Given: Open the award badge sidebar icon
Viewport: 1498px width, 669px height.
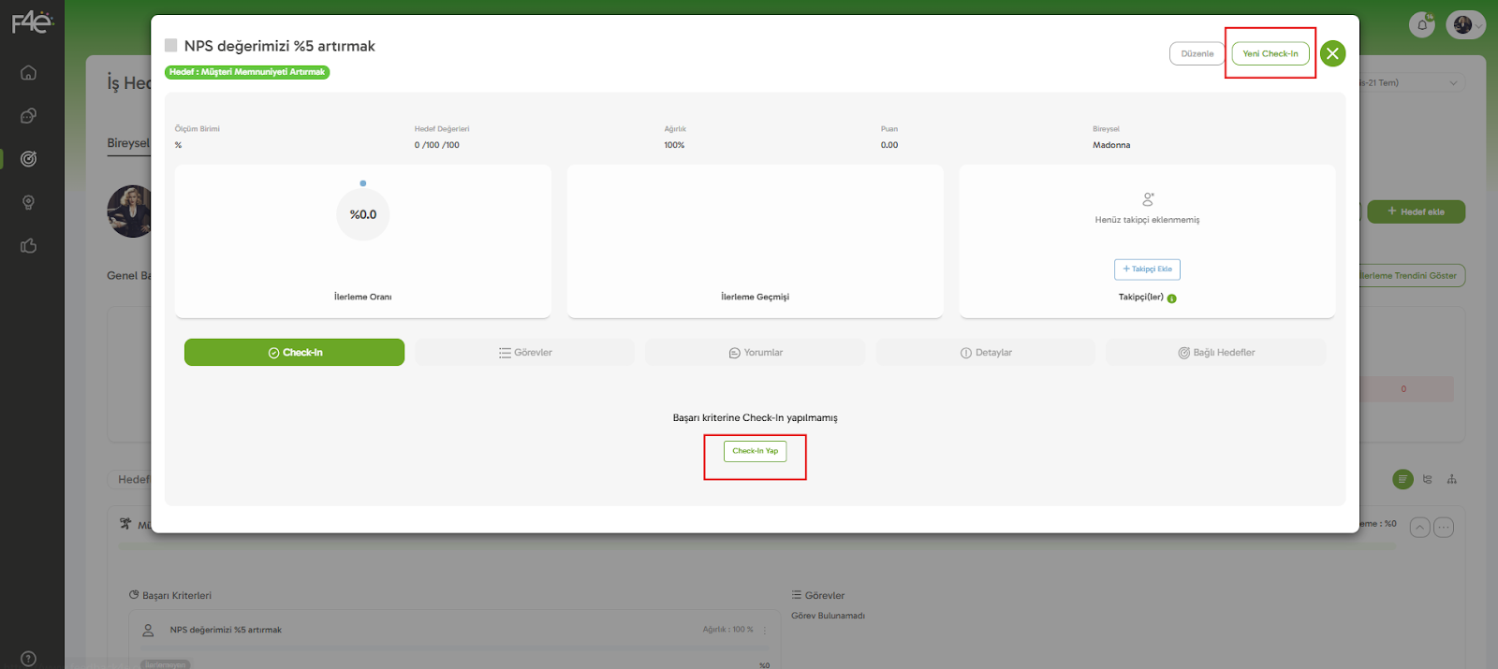Looking at the screenshot, I should 29,202.
